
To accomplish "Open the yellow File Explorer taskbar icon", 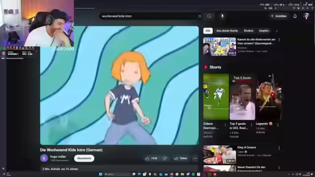I will (183, 174).
